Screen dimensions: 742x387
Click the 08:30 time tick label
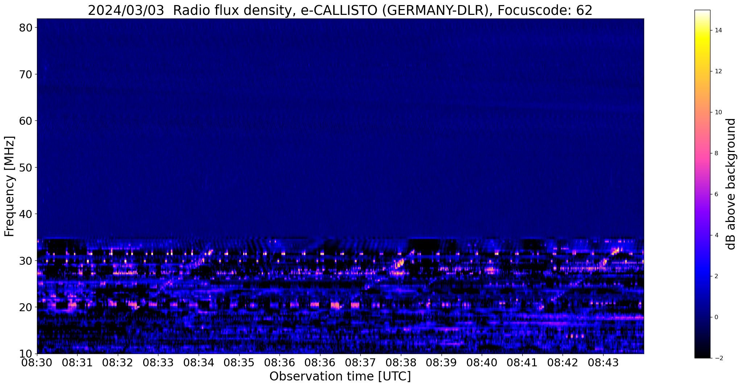tap(37, 363)
